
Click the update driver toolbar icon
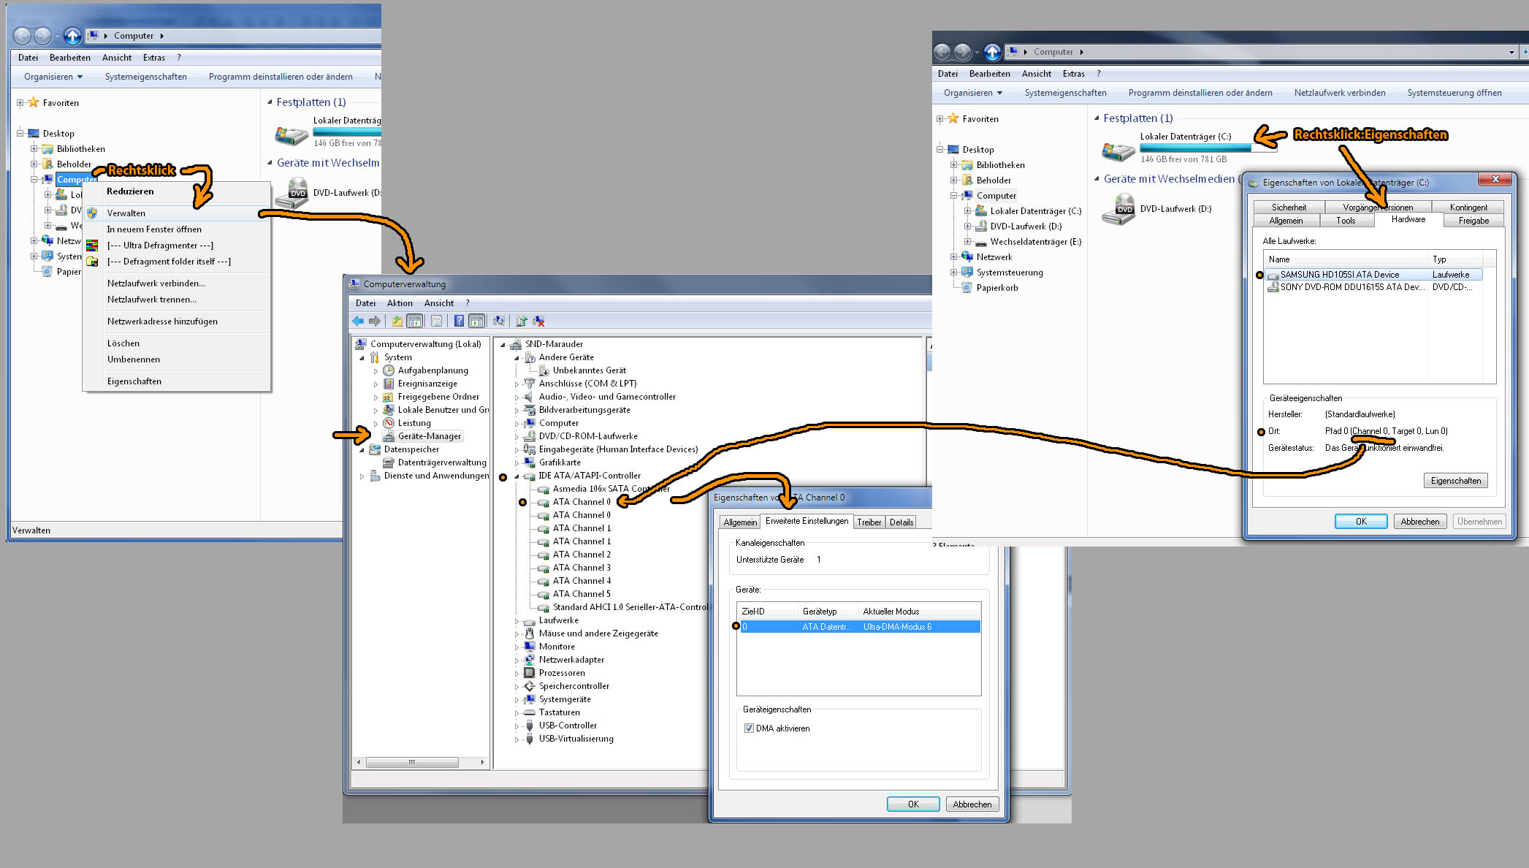(x=522, y=321)
